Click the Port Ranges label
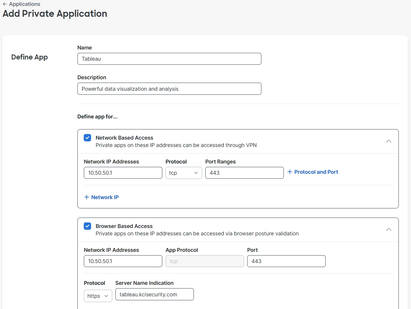Viewport: 411px width, 309px height. (x=221, y=162)
